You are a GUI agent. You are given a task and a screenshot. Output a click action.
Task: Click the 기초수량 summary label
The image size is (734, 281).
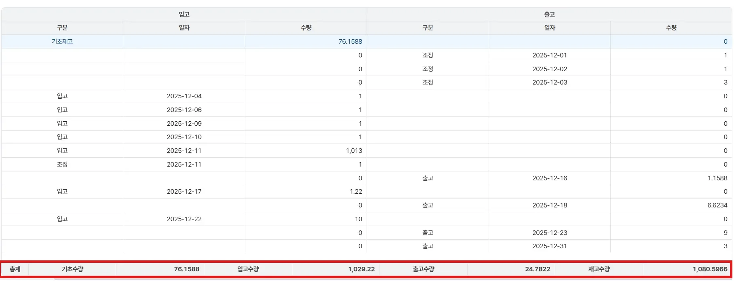[73, 269]
